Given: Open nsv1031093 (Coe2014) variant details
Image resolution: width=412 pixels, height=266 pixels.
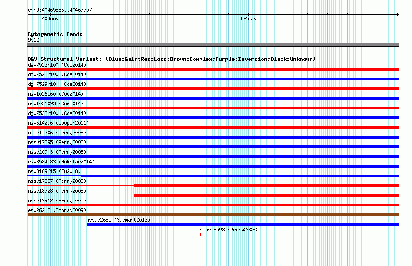Looking at the screenshot, I should [56, 103].
